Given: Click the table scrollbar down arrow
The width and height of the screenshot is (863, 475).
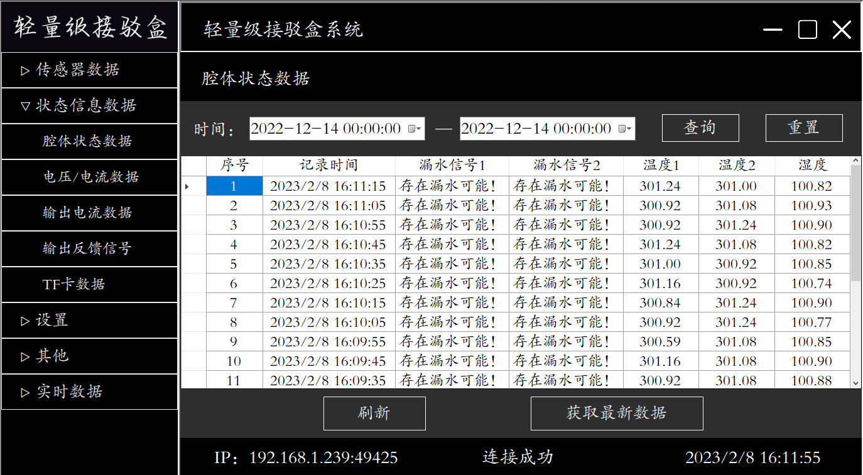Looking at the screenshot, I should [x=855, y=382].
